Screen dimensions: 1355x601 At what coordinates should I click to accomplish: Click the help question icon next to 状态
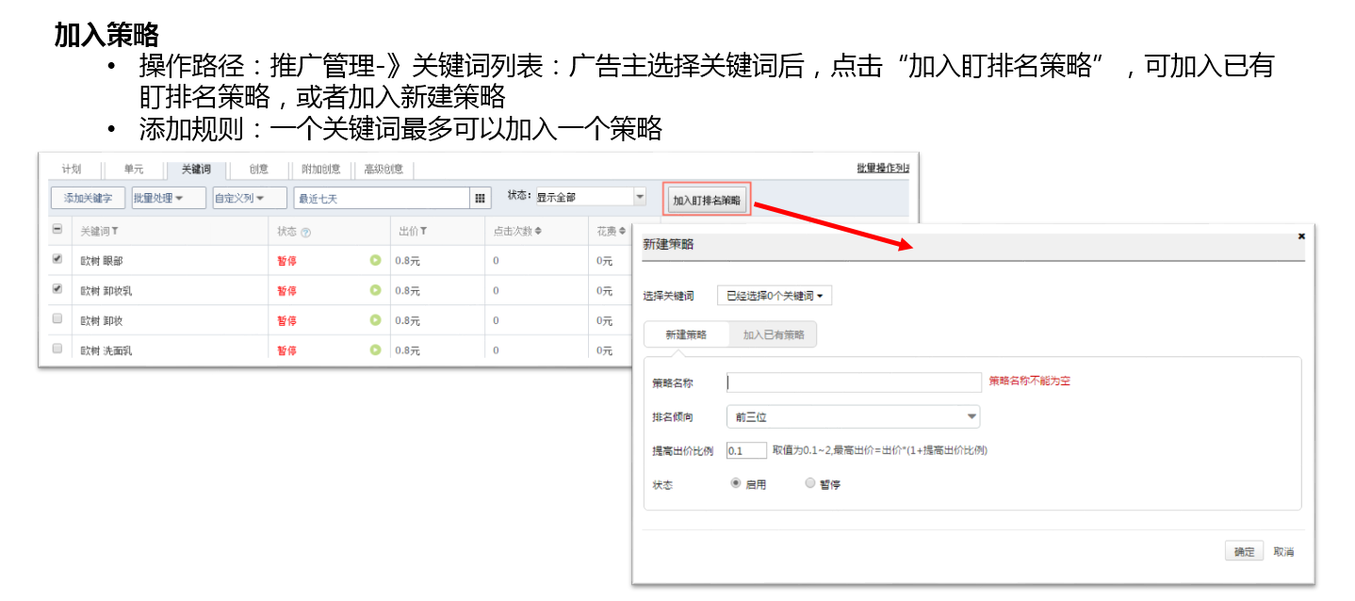[x=305, y=232]
